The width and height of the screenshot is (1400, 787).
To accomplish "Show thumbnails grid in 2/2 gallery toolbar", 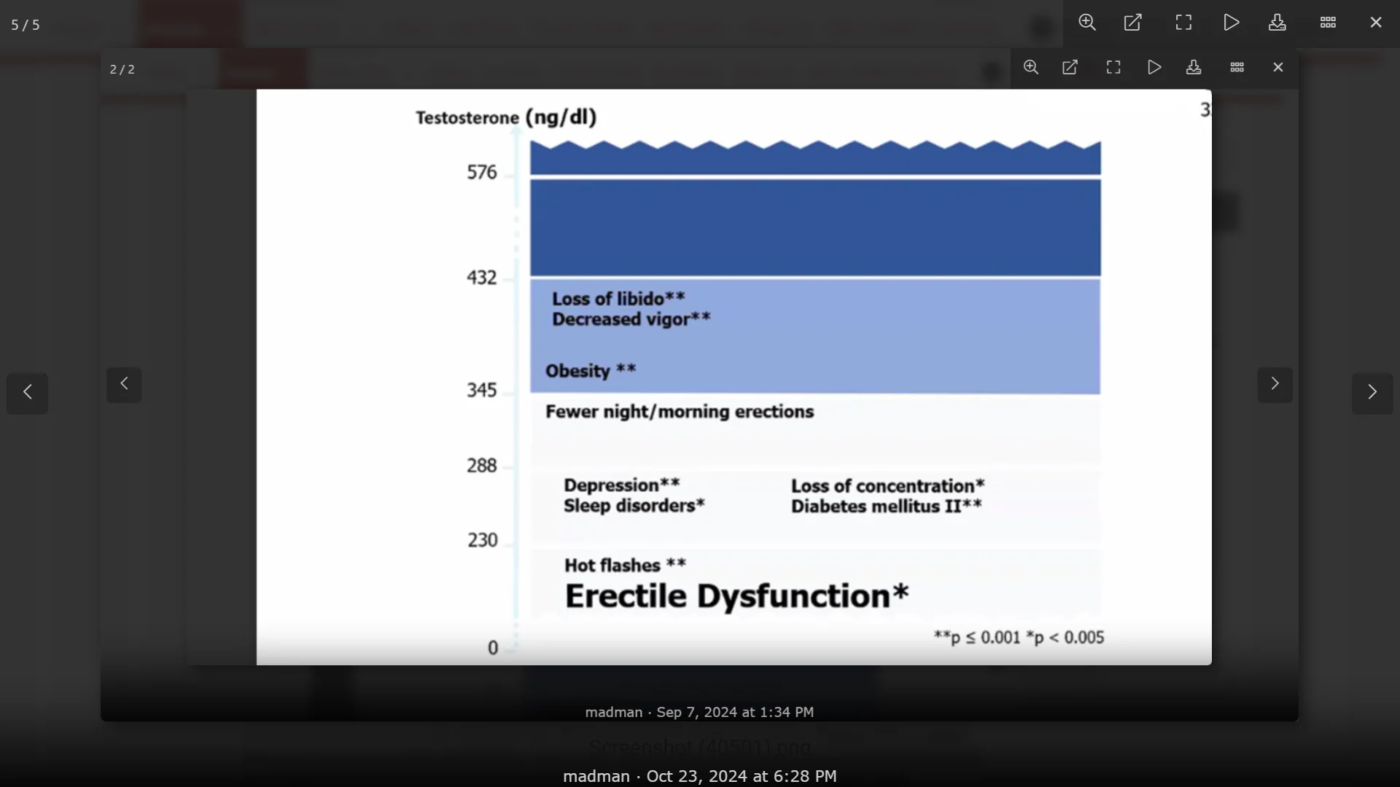I will pyautogui.click(x=1237, y=68).
